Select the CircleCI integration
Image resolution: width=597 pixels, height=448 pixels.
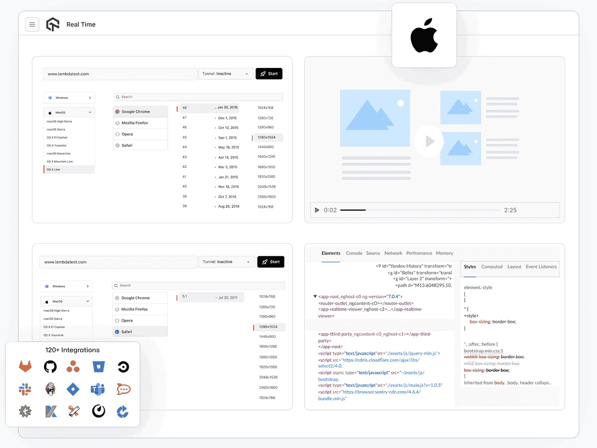coord(122,366)
